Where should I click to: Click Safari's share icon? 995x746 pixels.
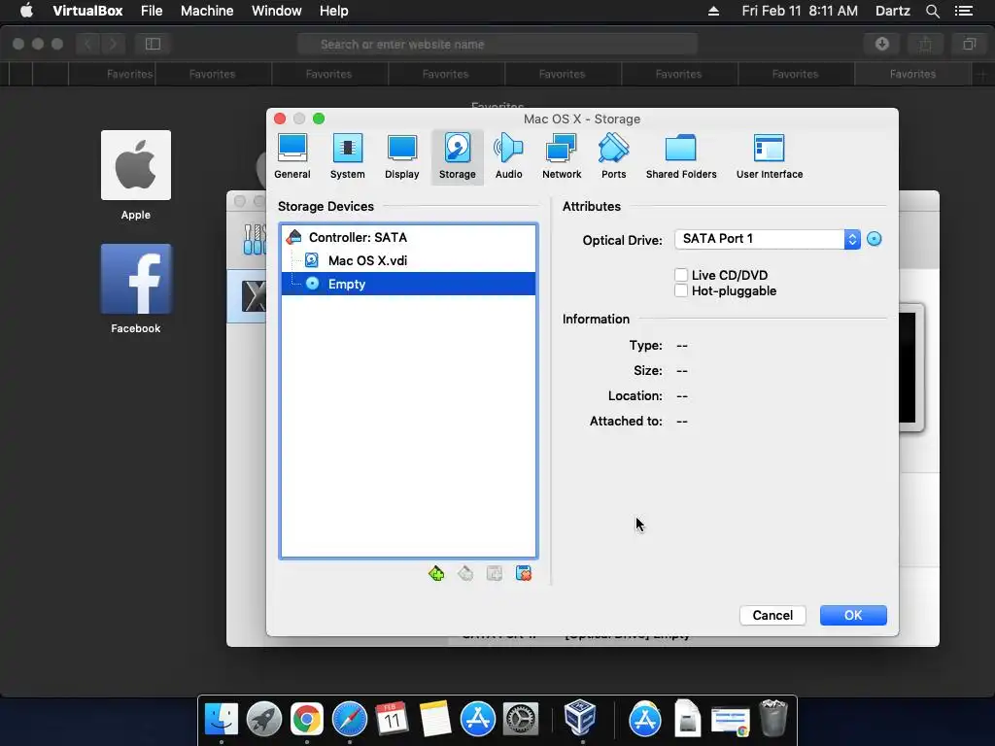coord(925,44)
